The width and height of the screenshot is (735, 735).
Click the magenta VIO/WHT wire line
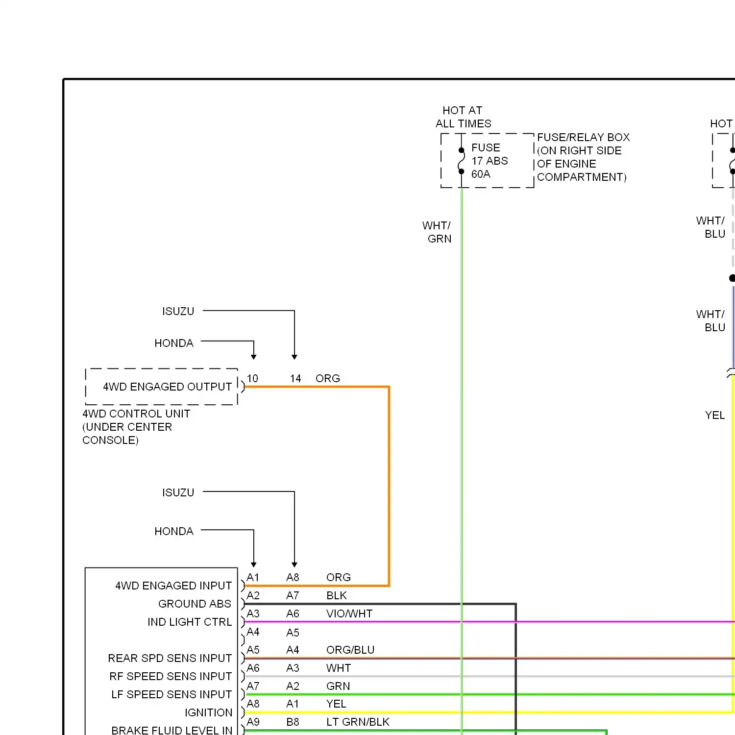click(489, 622)
